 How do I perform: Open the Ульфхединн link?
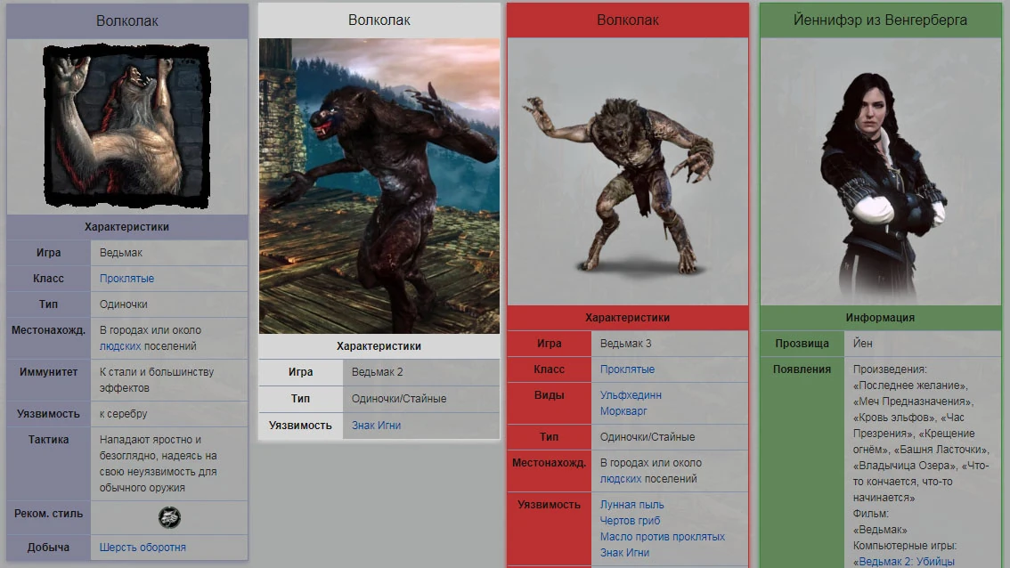tap(631, 394)
